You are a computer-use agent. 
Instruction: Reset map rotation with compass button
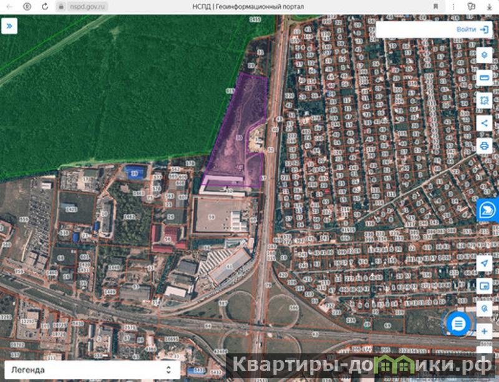pyautogui.click(x=484, y=308)
